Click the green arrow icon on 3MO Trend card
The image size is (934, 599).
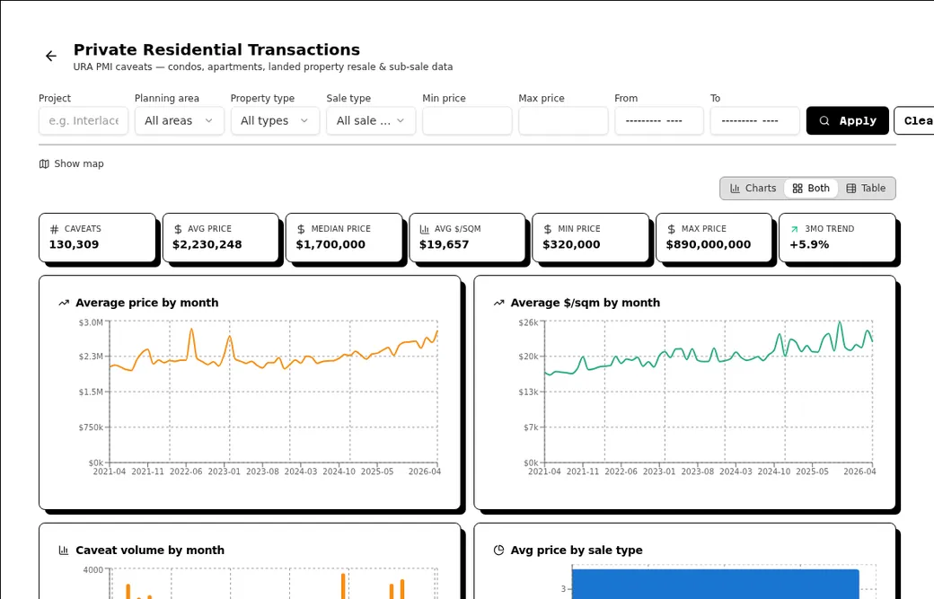(x=794, y=229)
